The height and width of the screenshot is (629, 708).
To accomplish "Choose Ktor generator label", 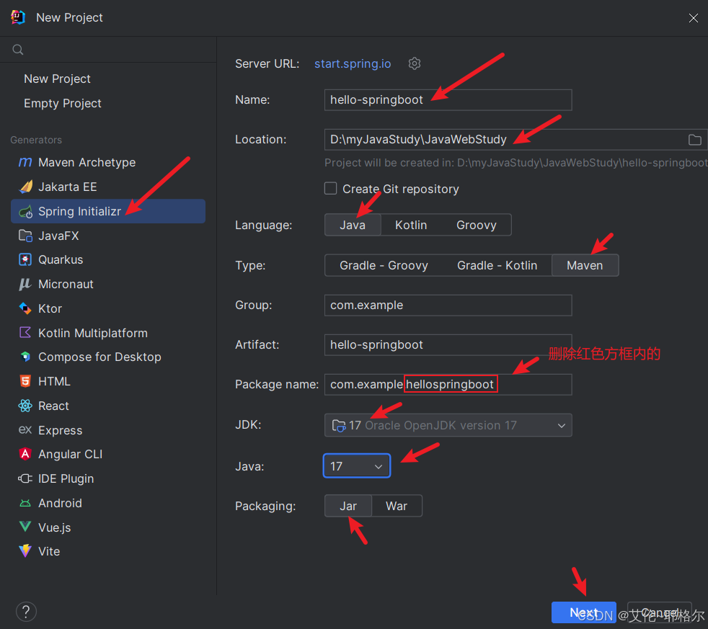I will tap(50, 308).
